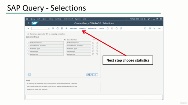Click the Cancel button in the toolbar
This screenshot has width=188, height=105.
[101, 29]
